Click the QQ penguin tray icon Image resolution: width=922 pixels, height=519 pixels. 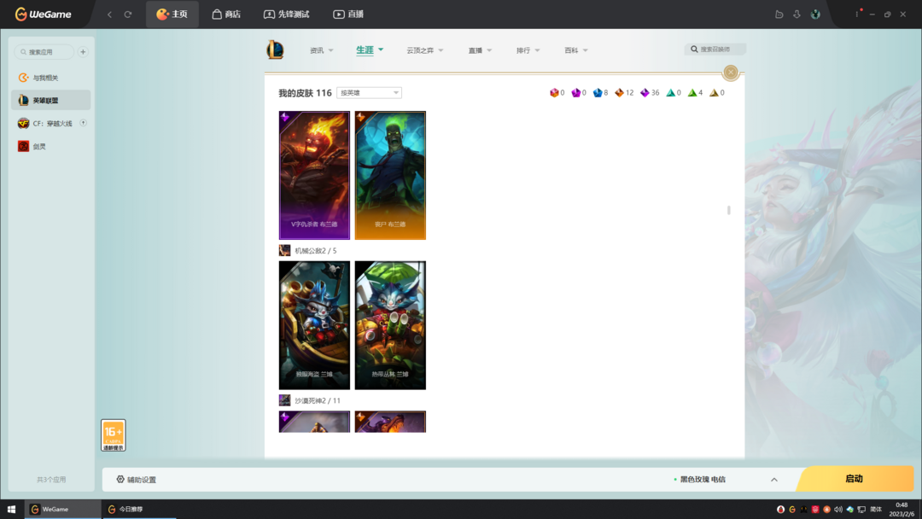pyautogui.click(x=781, y=510)
